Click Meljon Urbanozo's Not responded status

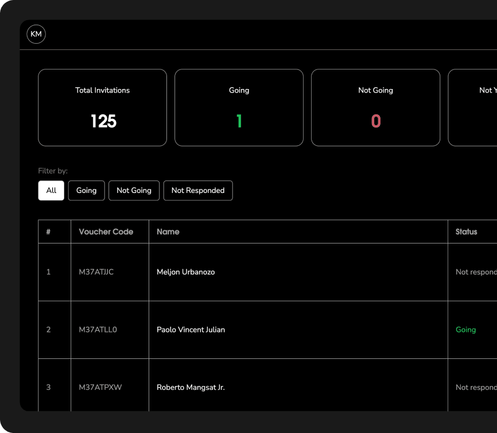click(x=475, y=272)
